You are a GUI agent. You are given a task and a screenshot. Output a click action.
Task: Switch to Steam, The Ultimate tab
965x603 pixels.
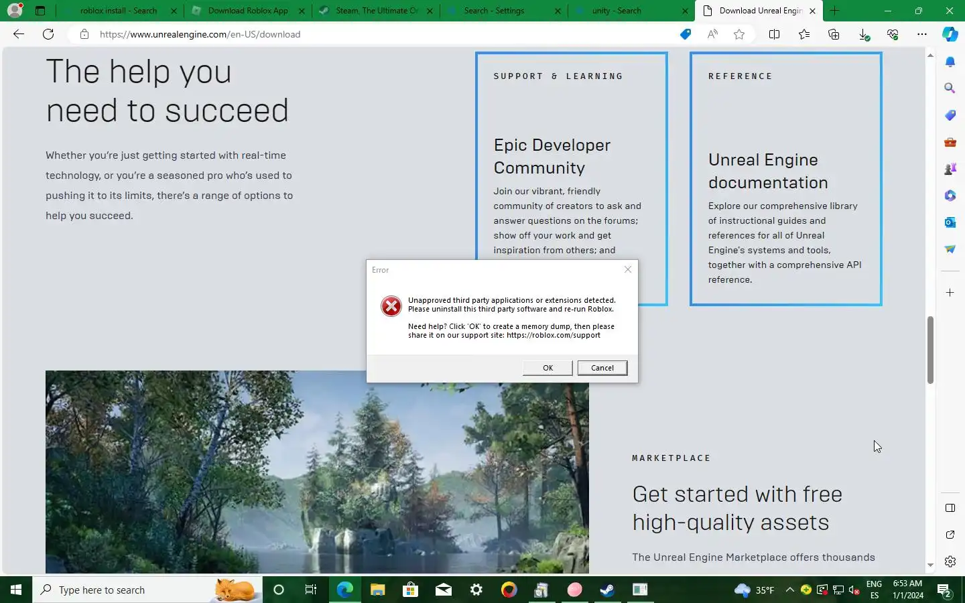point(377,11)
